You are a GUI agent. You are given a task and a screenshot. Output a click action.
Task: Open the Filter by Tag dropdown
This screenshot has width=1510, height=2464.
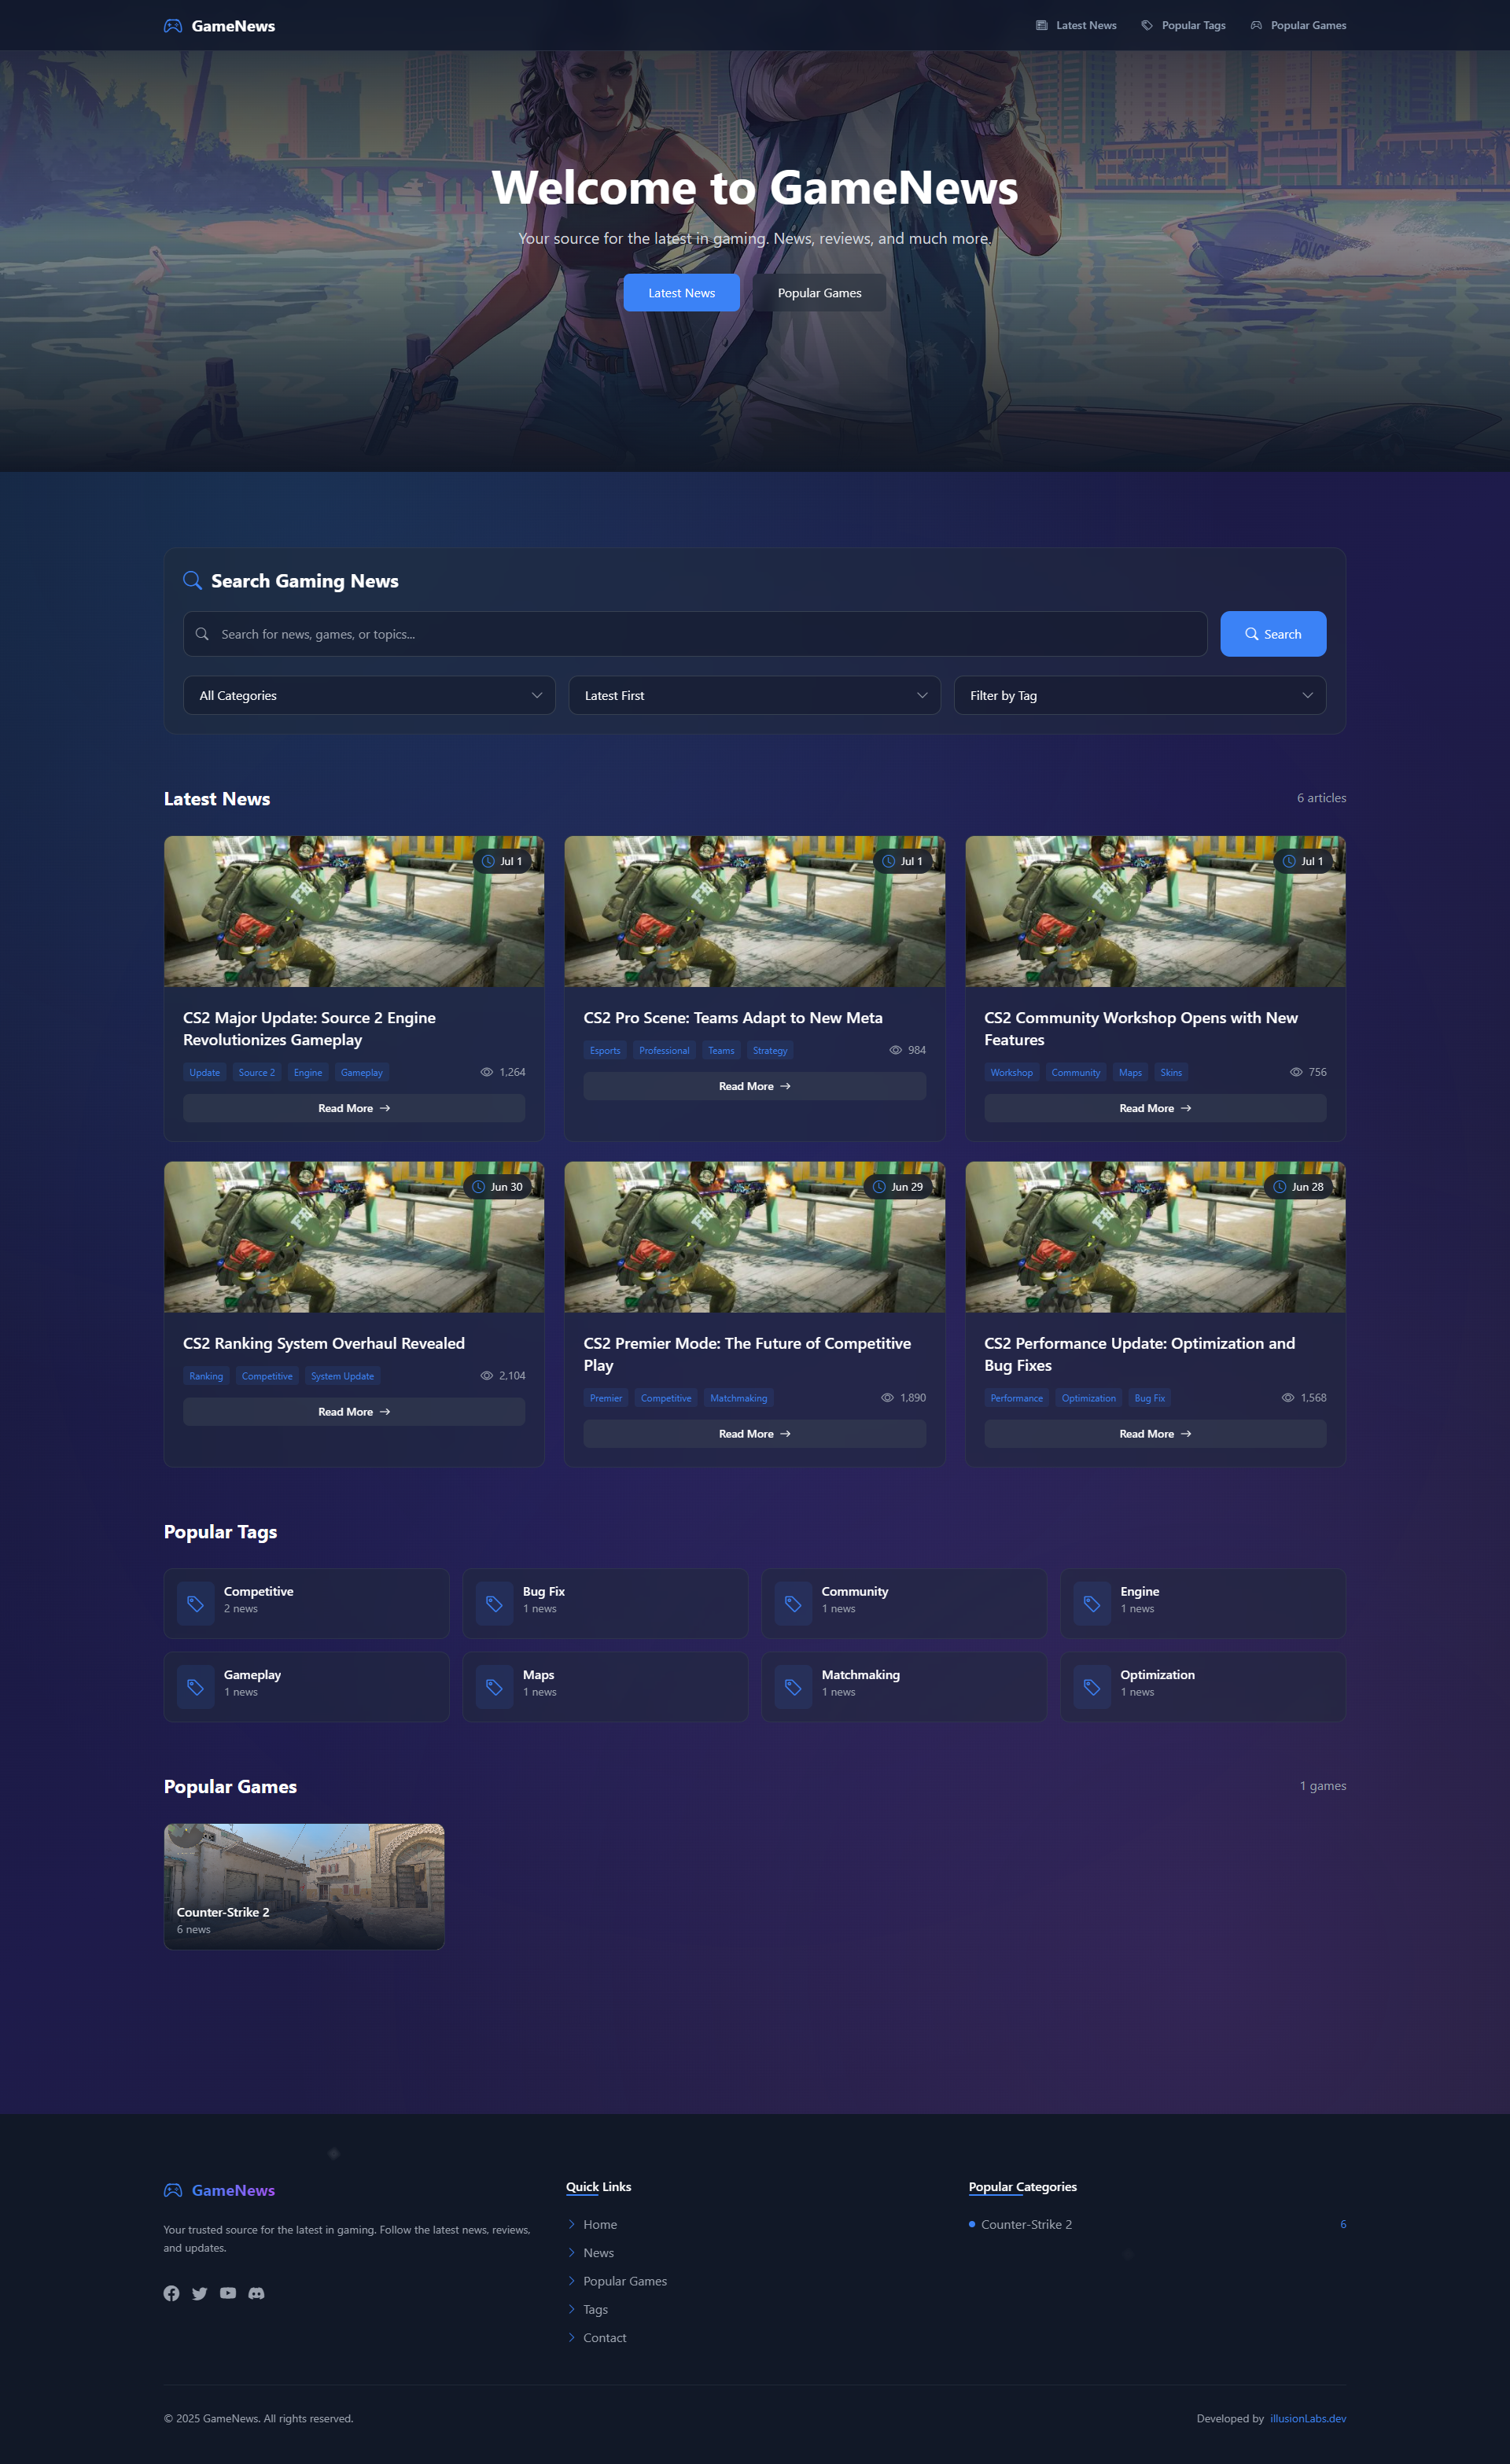point(1139,695)
